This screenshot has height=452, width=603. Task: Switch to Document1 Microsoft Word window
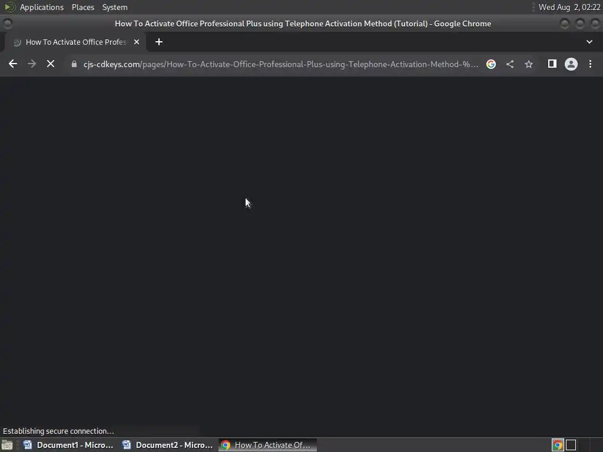(68, 445)
